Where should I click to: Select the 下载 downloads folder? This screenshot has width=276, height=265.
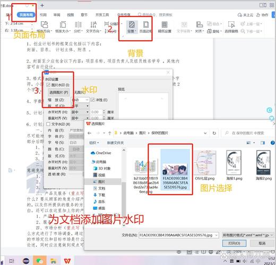99,195
